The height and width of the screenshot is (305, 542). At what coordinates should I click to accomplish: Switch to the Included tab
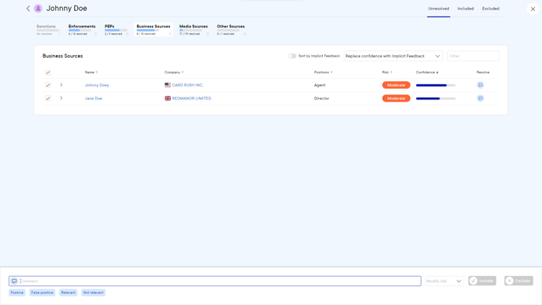pos(466,9)
